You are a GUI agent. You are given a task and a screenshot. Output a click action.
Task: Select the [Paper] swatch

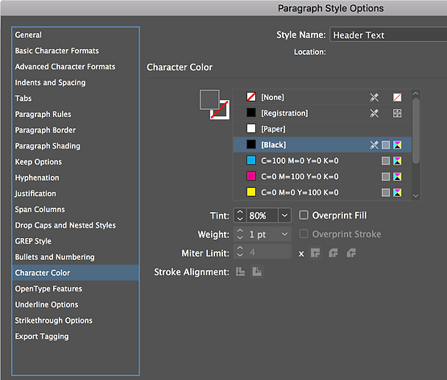pyautogui.click(x=322, y=129)
